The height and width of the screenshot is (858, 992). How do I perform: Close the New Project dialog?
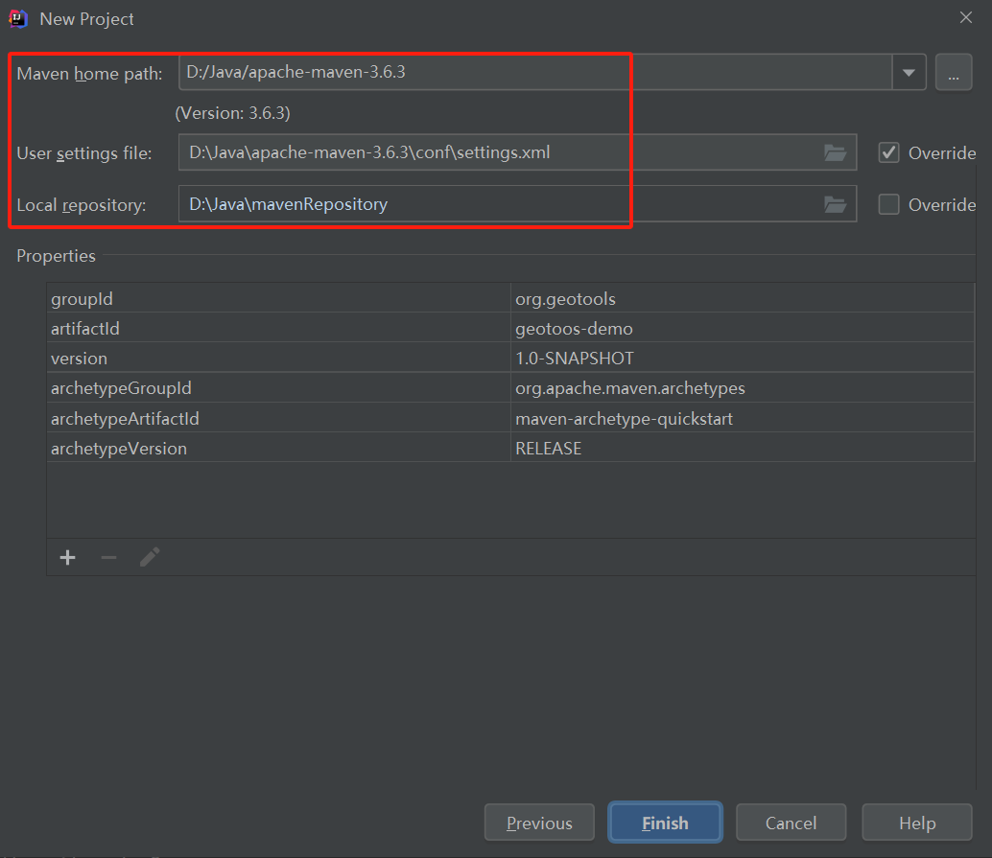coord(965,17)
